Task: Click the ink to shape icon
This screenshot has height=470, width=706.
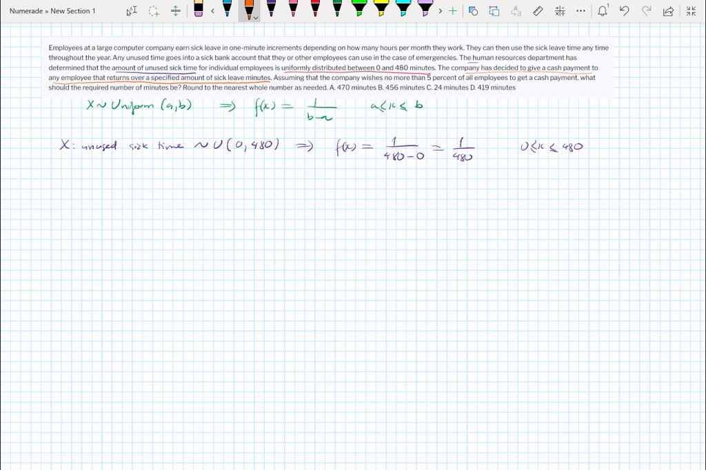Action: pyautogui.click(x=494, y=11)
